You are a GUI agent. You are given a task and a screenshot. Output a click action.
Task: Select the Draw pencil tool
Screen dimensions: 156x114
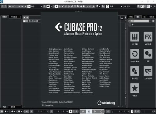[63, 7]
